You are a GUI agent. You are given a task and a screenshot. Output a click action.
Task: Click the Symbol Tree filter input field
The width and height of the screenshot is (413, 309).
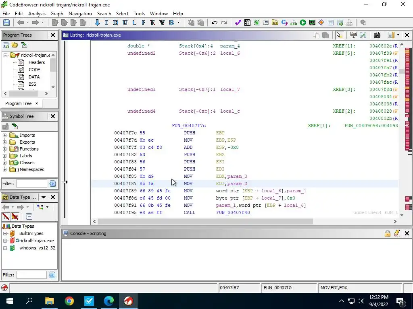[x=31, y=183]
